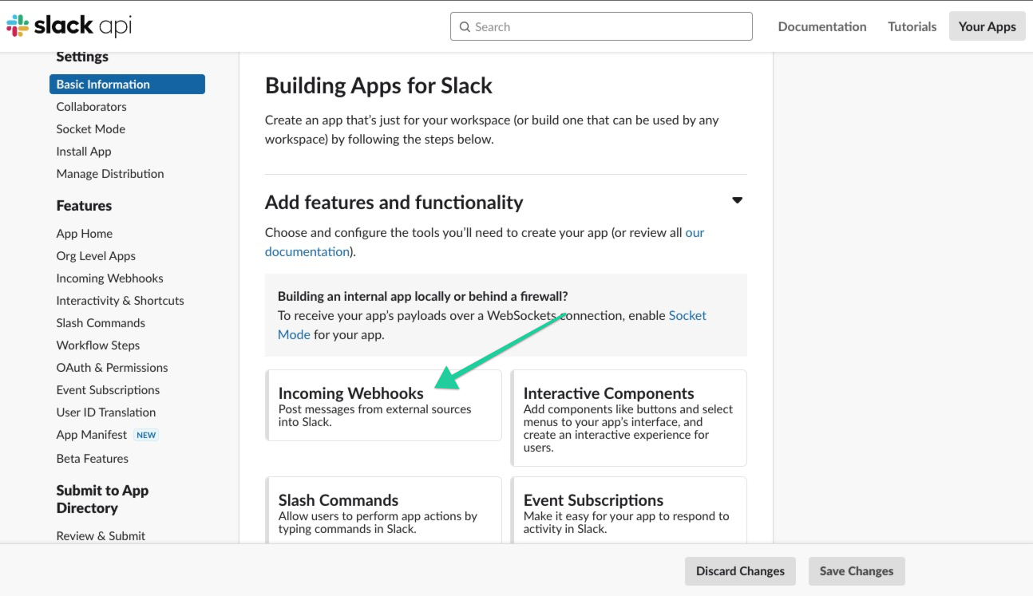Click 'Building an internal app locally' notice text
This screenshot has width=1033, height=596.
[423, 296]
